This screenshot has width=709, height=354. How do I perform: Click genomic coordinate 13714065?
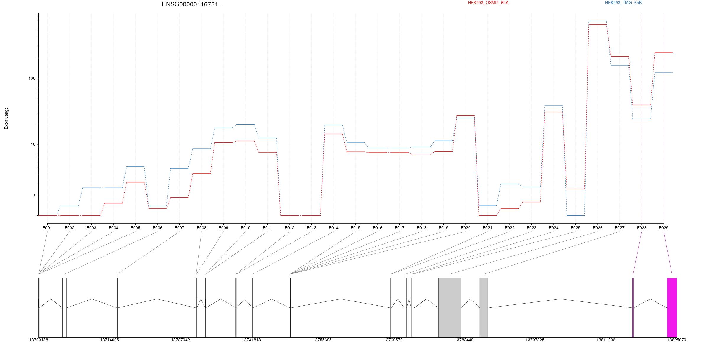[110, 340]
